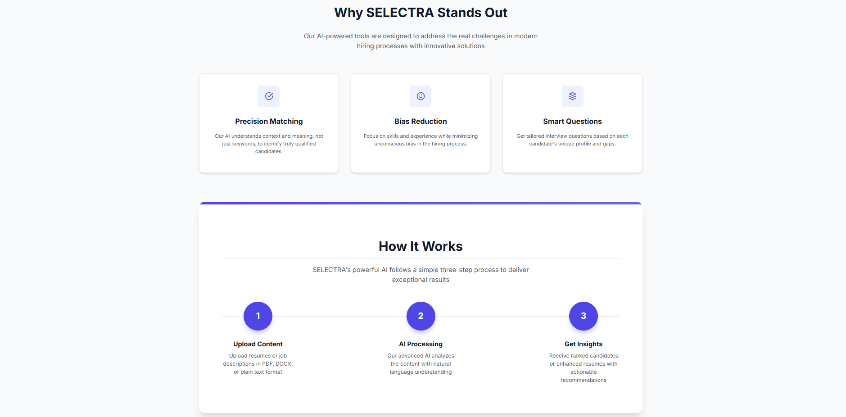Click the Bias Reduction description text
The height and width of the screenshot is (417, 846).
tap(421, 140)
